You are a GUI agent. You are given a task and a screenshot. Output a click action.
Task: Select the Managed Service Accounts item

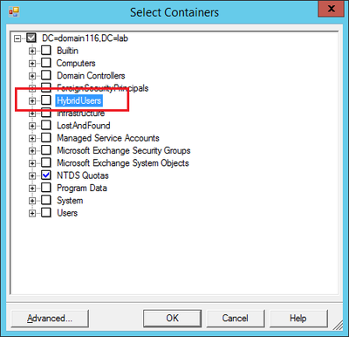click(x=108, y=138)
